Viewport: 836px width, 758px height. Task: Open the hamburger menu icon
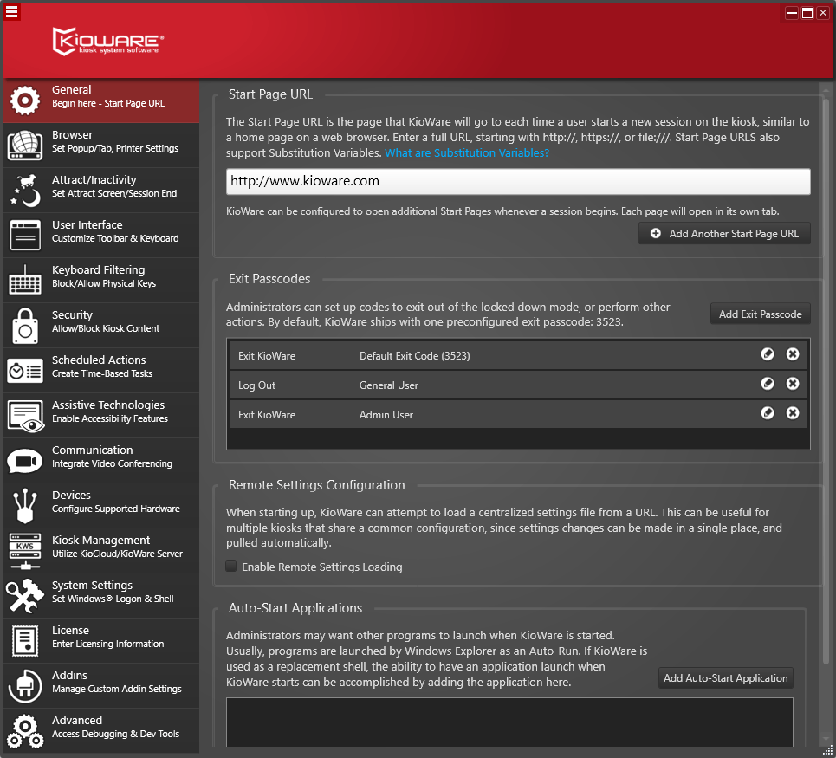point(12,11)
